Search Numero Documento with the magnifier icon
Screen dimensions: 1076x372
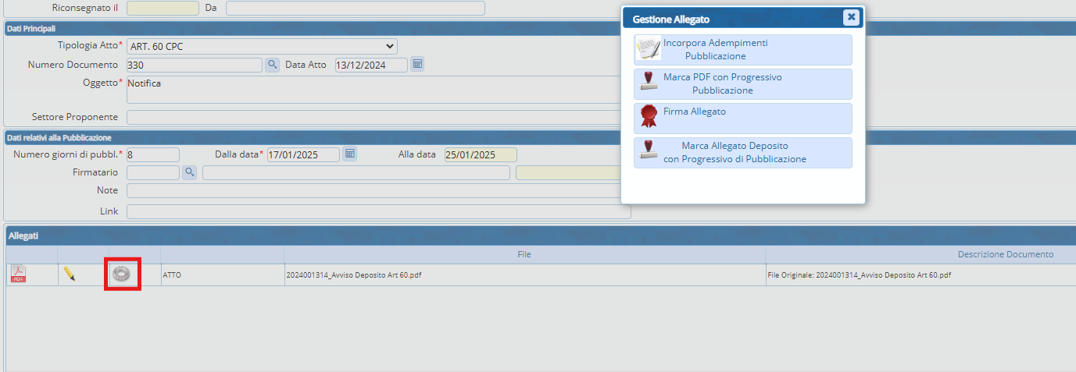pyautogui.click(x=272, y=65)
